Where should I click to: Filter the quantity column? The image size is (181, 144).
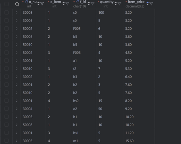(x=119, y=4)
